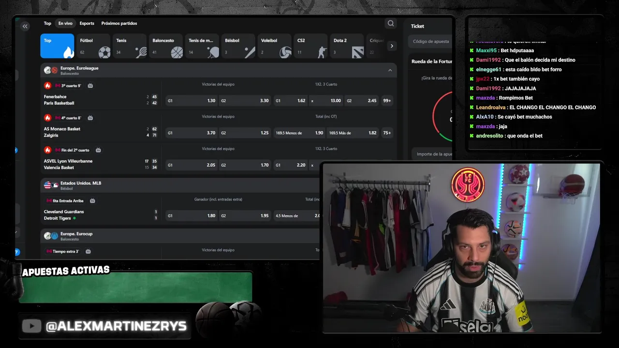Open stats icon beside 6ta Entrada Arriba
This screenshot has height=348, width=619.
pyautogui.click(x=92, y=201)
